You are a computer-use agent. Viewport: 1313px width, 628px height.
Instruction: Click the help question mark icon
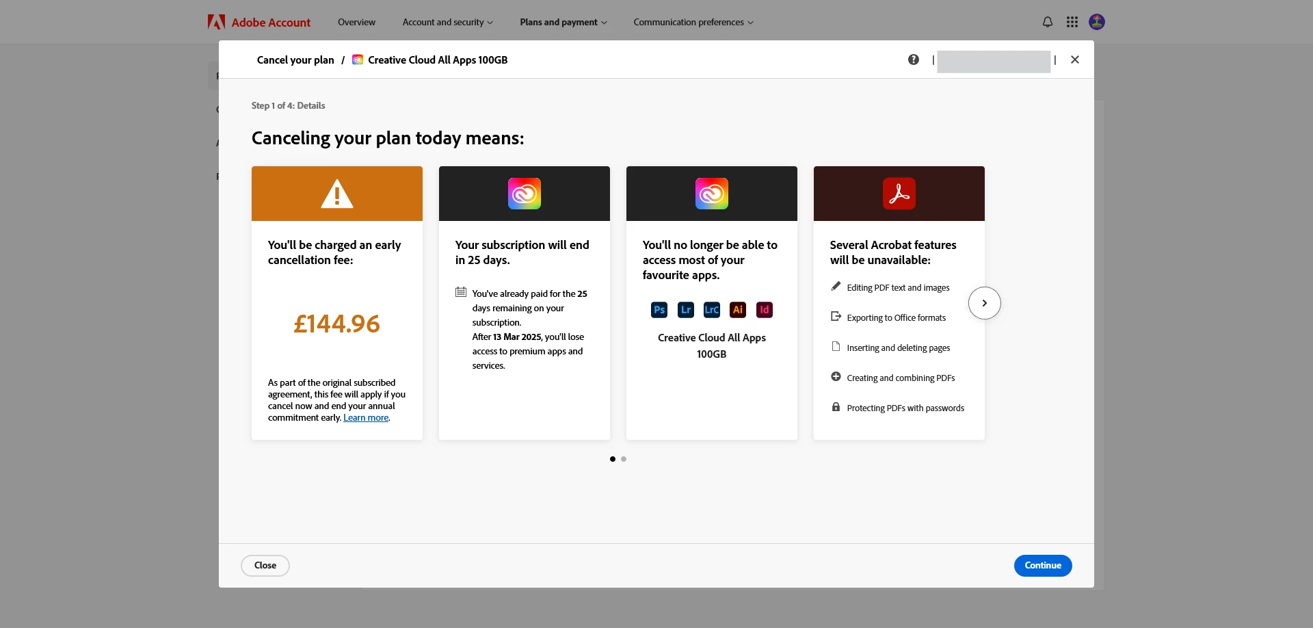click(913, 60)
